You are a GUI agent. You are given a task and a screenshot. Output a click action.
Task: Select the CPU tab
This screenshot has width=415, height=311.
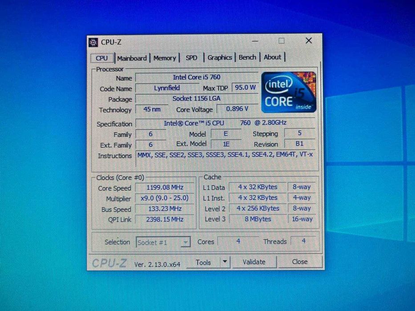pos(102,58)
